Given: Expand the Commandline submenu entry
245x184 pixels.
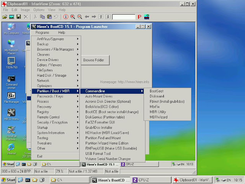Looking at the screenshot, I should [x=112, y=91].
